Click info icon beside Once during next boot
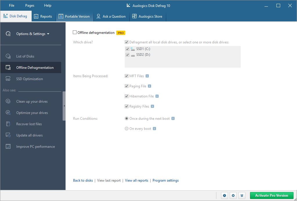Viewport: 297px width, 201px height. [x=173, y=119]
